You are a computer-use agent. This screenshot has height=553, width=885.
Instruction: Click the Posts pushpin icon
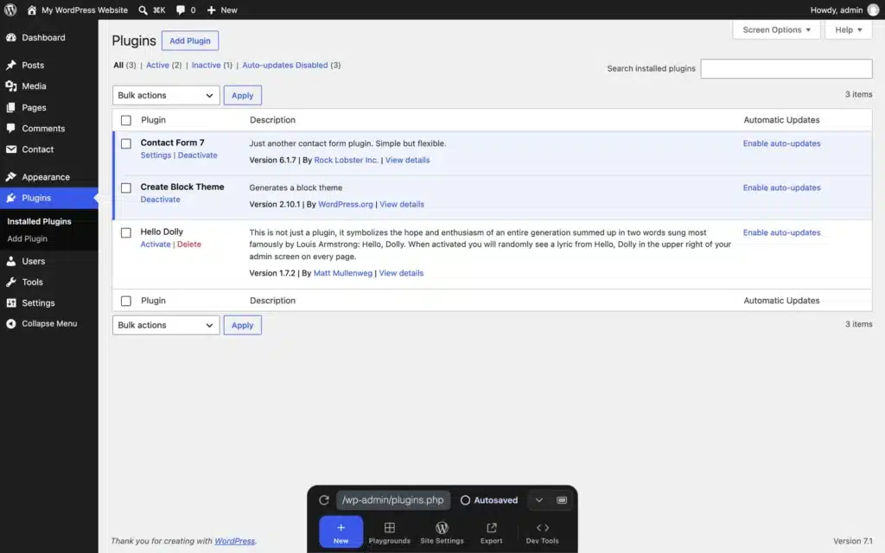tap(11, 65)
